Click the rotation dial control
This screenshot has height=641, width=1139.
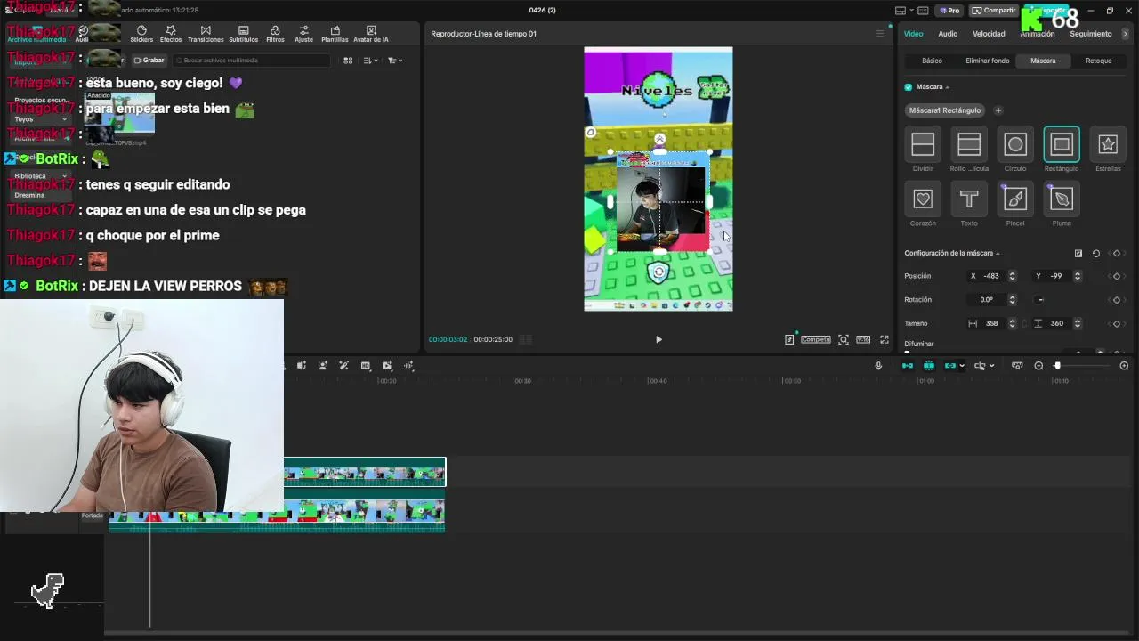pyautogui.click(x=1040, y=300)
